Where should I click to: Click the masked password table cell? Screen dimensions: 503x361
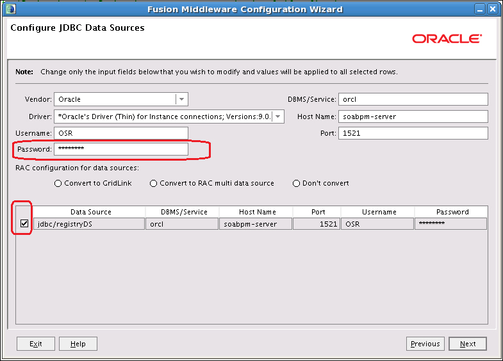[451, 224]
